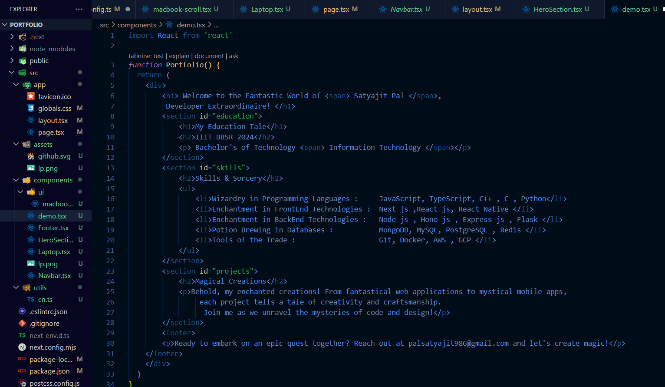Click React icon beside page.tsx in explorer
Viewport: 665px width, 387px height.
tap(31, 132)
